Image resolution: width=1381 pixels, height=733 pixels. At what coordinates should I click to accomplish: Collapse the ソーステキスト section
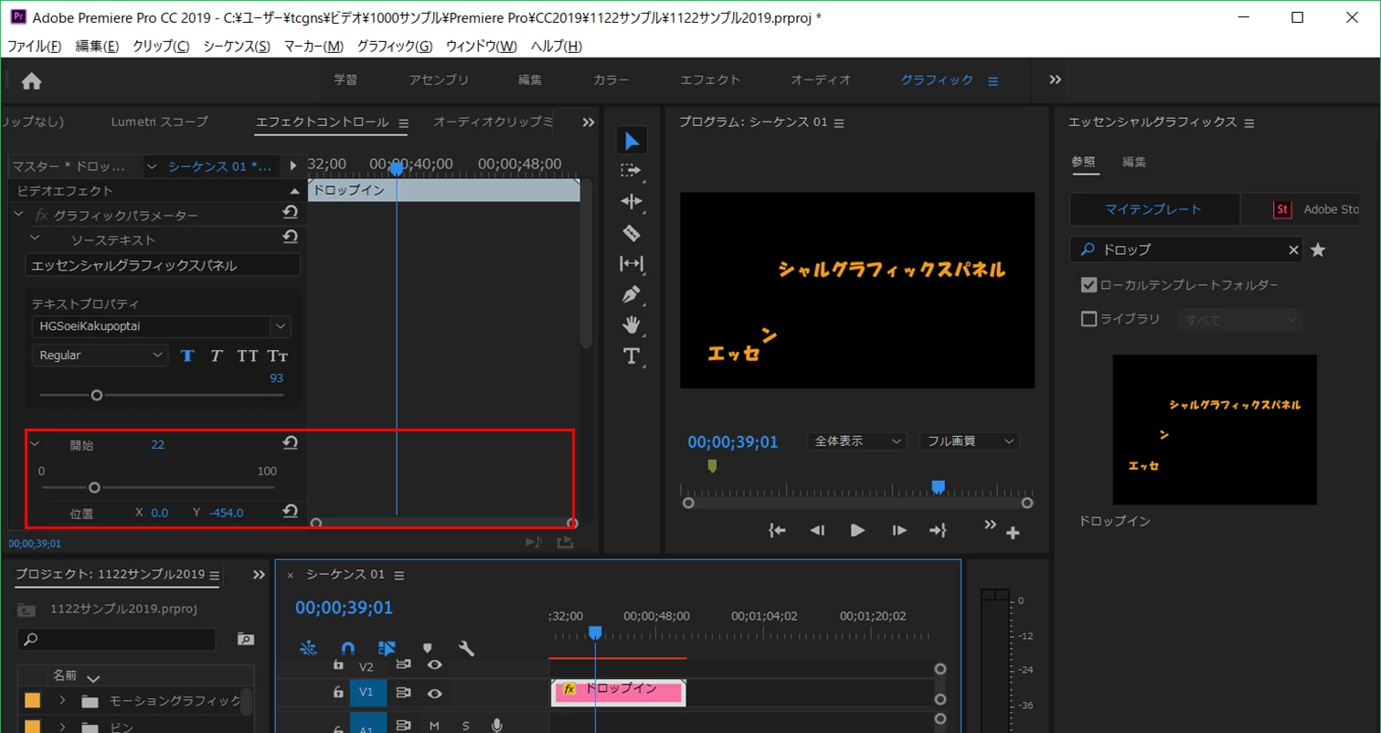pyautogui.click(x=35, y=238)
